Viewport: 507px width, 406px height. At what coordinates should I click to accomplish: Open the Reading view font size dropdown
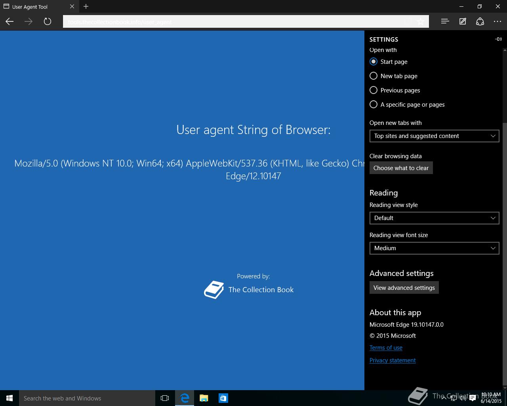click(434, 248)
